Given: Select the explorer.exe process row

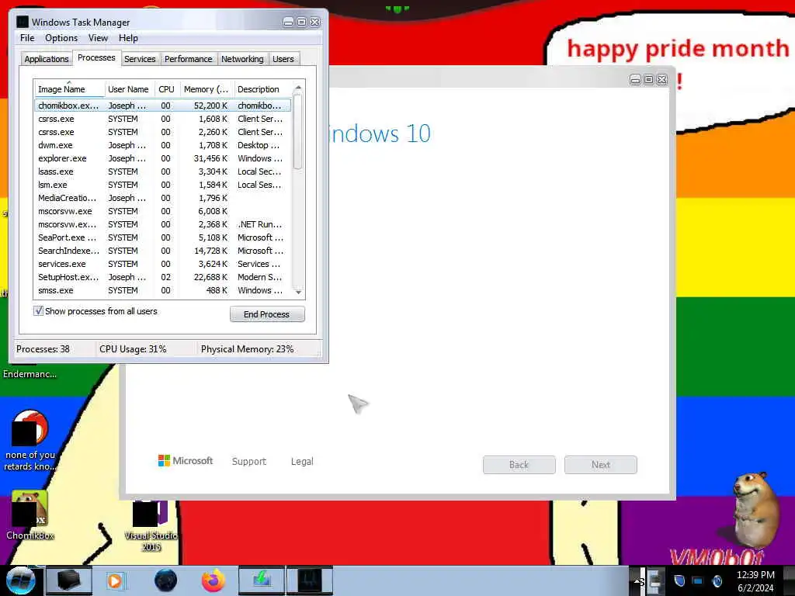Looking at the screenshot, I should pos(163,158).
